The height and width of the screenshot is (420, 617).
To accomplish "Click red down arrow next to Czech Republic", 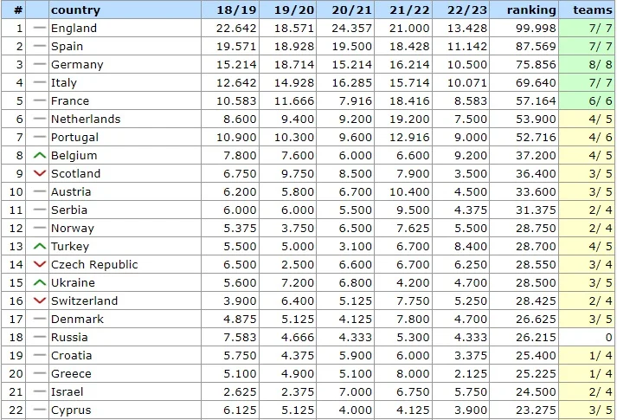I will [x=39, y=265].
